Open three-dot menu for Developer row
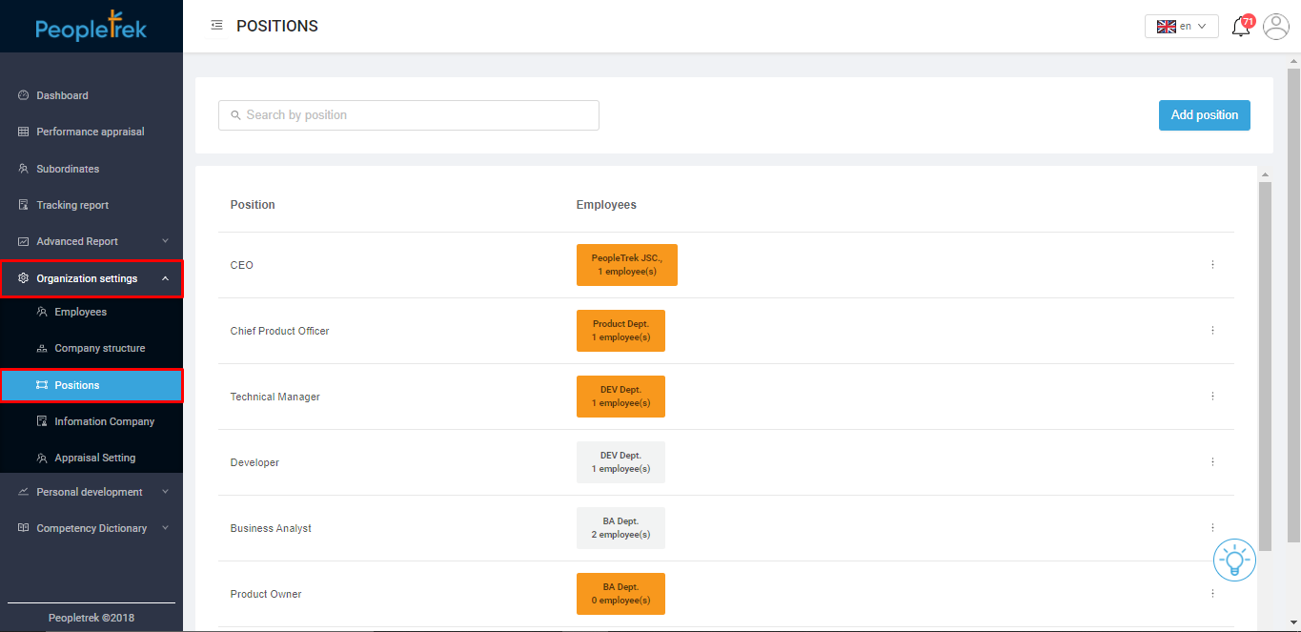The width and height of the screenshot is (1301, 632). (x=1212, y=462)
